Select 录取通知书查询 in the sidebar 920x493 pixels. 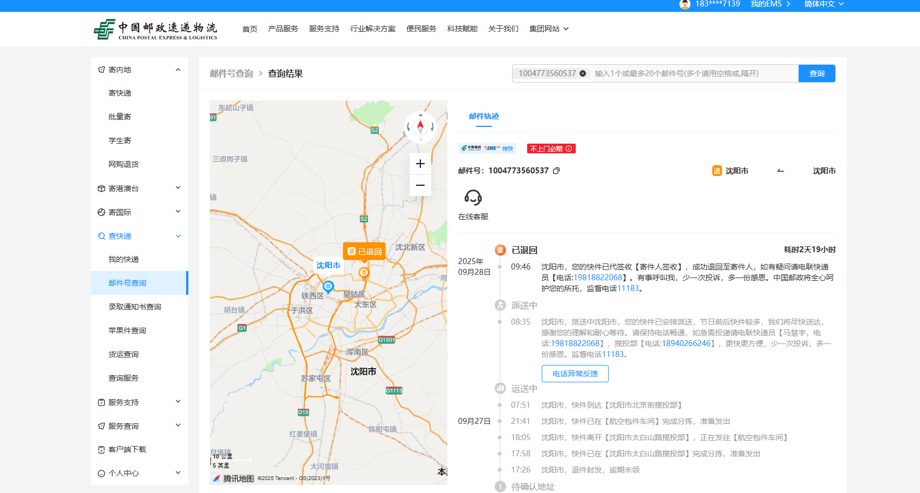135,307
